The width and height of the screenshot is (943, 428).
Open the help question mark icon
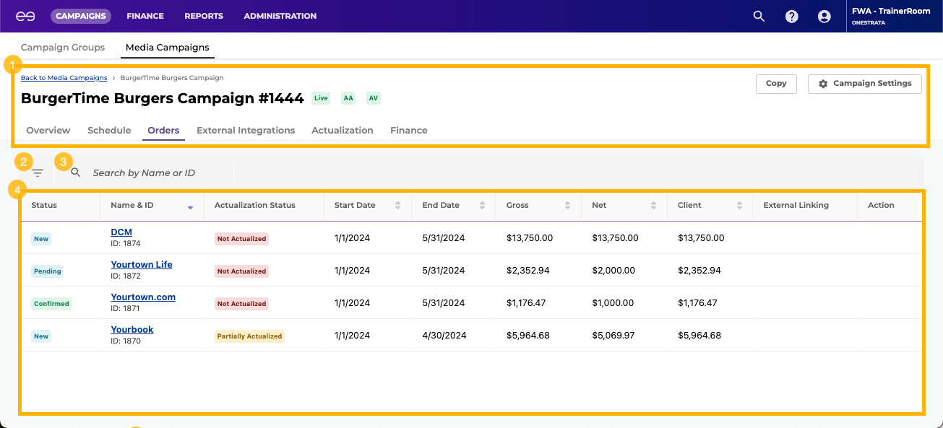tap(791, 16)
